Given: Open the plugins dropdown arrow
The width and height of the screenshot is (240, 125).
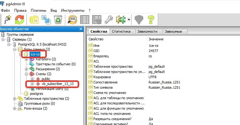Looking at the screenshot, I should point(128,20).
